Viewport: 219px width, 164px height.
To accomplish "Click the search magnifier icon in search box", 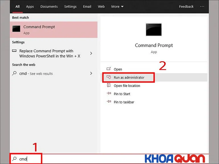I will click(x=14, y=159).
